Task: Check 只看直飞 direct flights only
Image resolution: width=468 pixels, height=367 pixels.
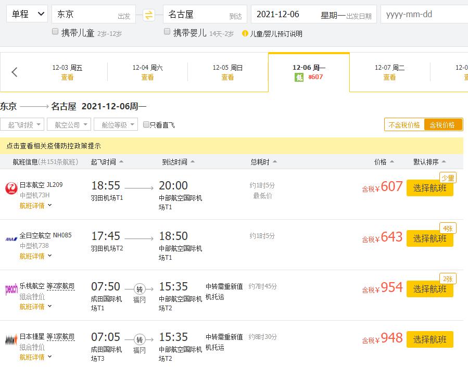Action: tap(146, 124)
